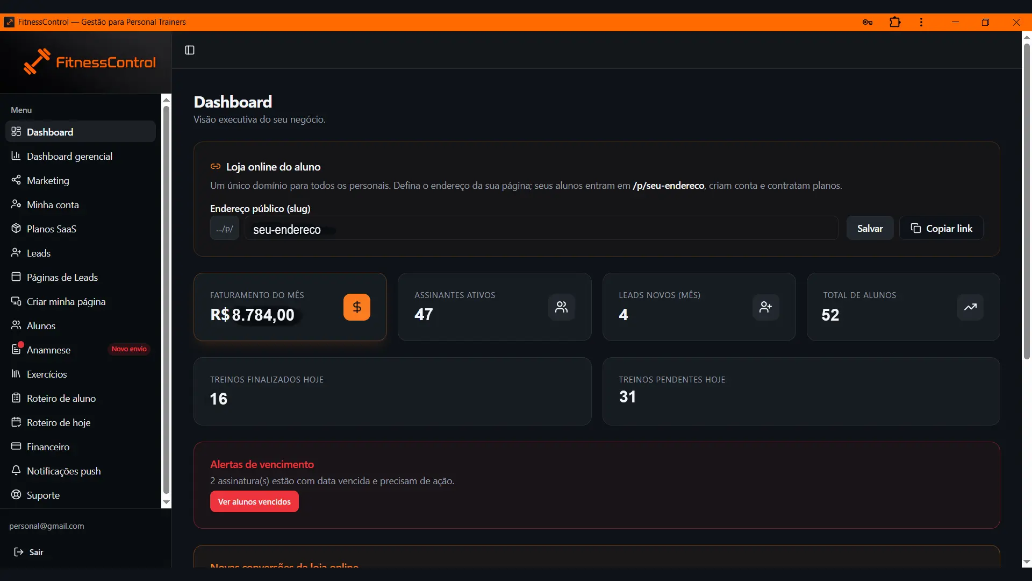Click the link icon beside Loja online do aluno
The image size is (1032, 581).
pos(216,167)
